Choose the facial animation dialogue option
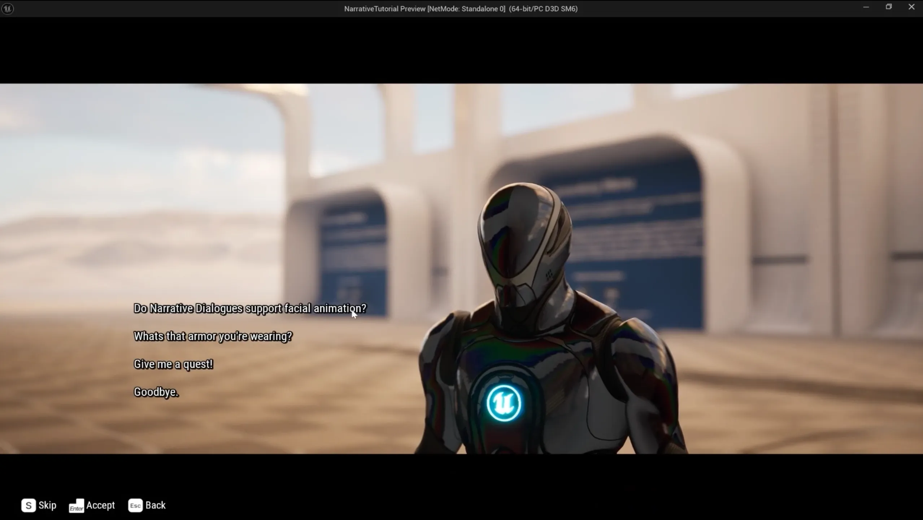The width and height of the screenshot is (923, 520). [250, 308]
